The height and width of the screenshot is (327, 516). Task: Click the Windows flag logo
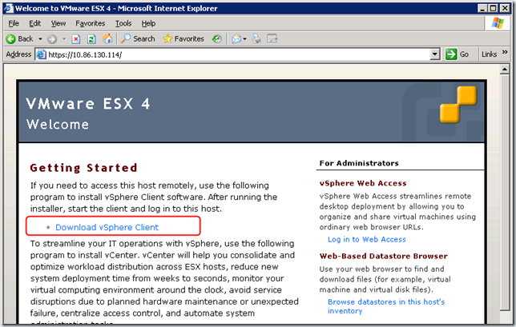(498, 24)
